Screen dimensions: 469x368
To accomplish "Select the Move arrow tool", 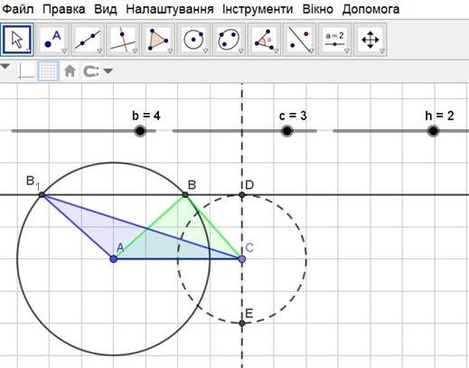I will (x=17, y=40).
